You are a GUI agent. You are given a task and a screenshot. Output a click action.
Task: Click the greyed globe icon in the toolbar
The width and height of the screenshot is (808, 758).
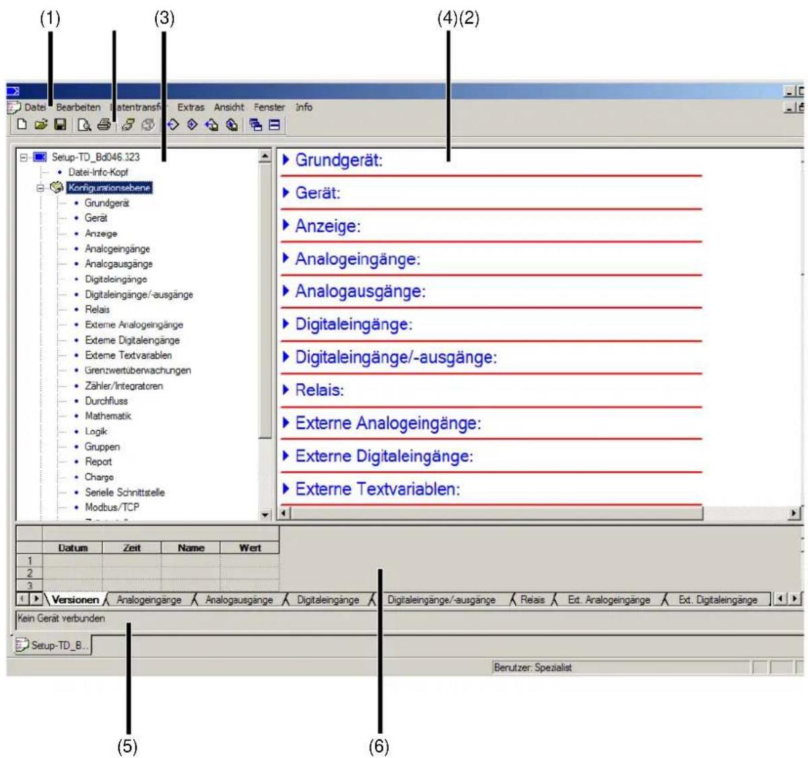coord(149,125)
